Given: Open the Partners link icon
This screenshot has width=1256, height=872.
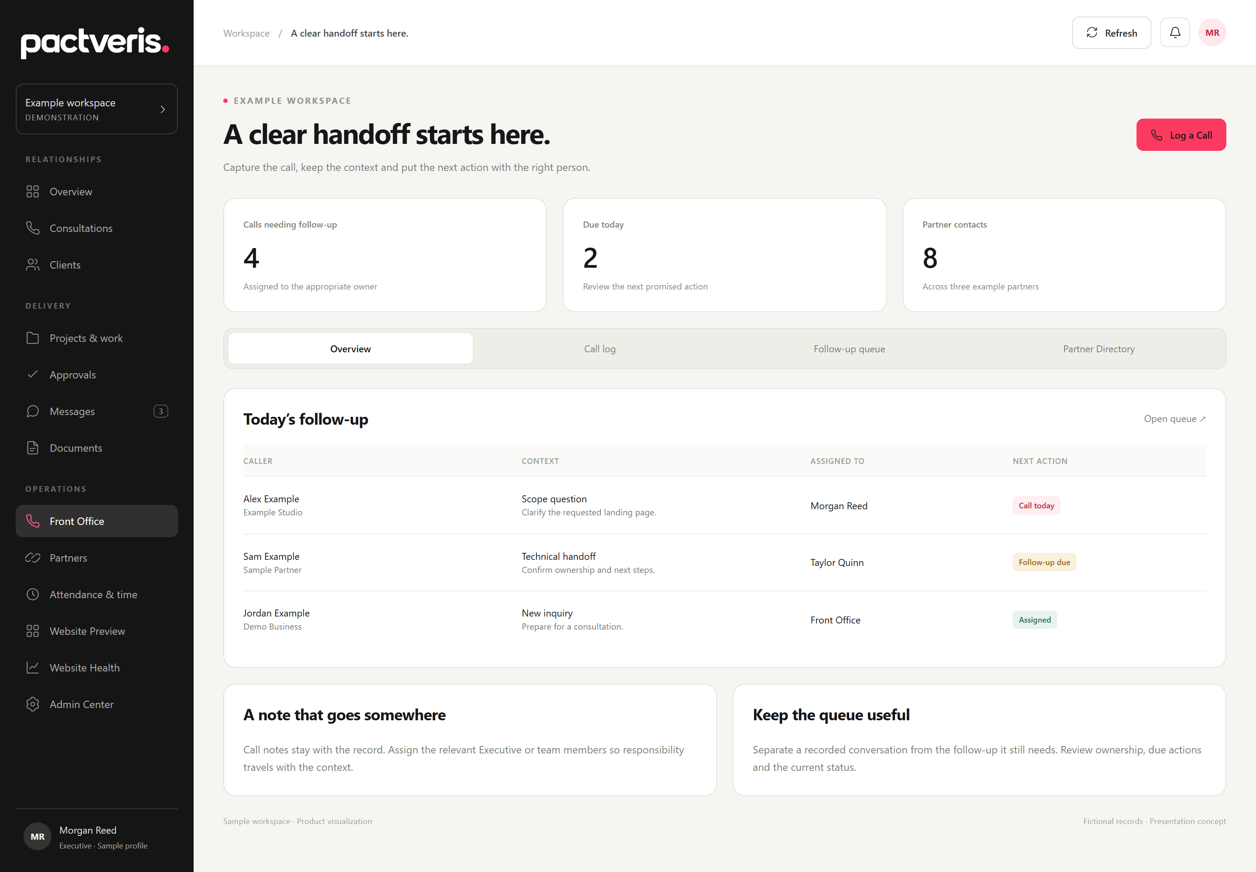Looking at the screenshot, I should pyautogui.click(x=33, y=558).
